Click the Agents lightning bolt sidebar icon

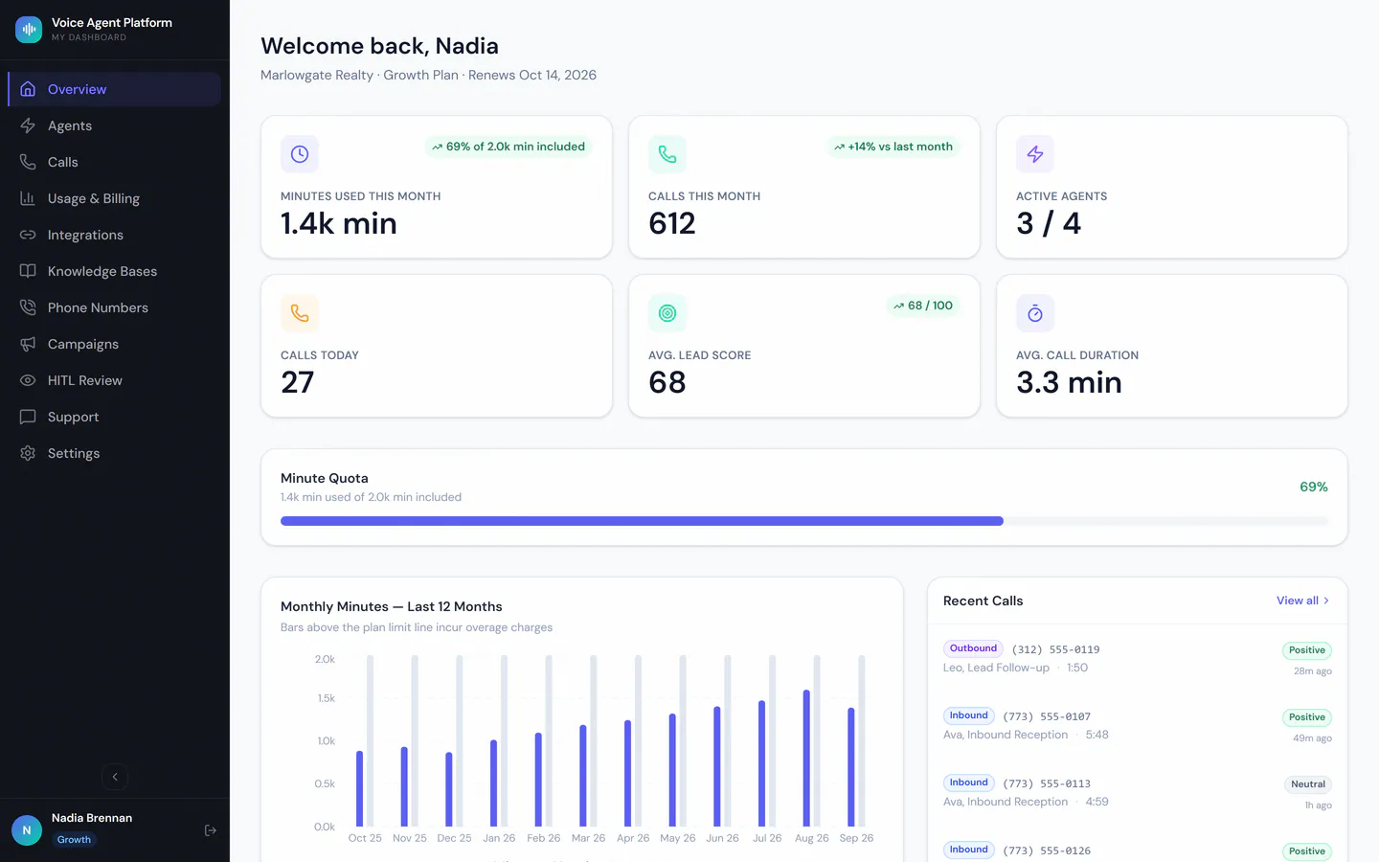coord(28,125)
